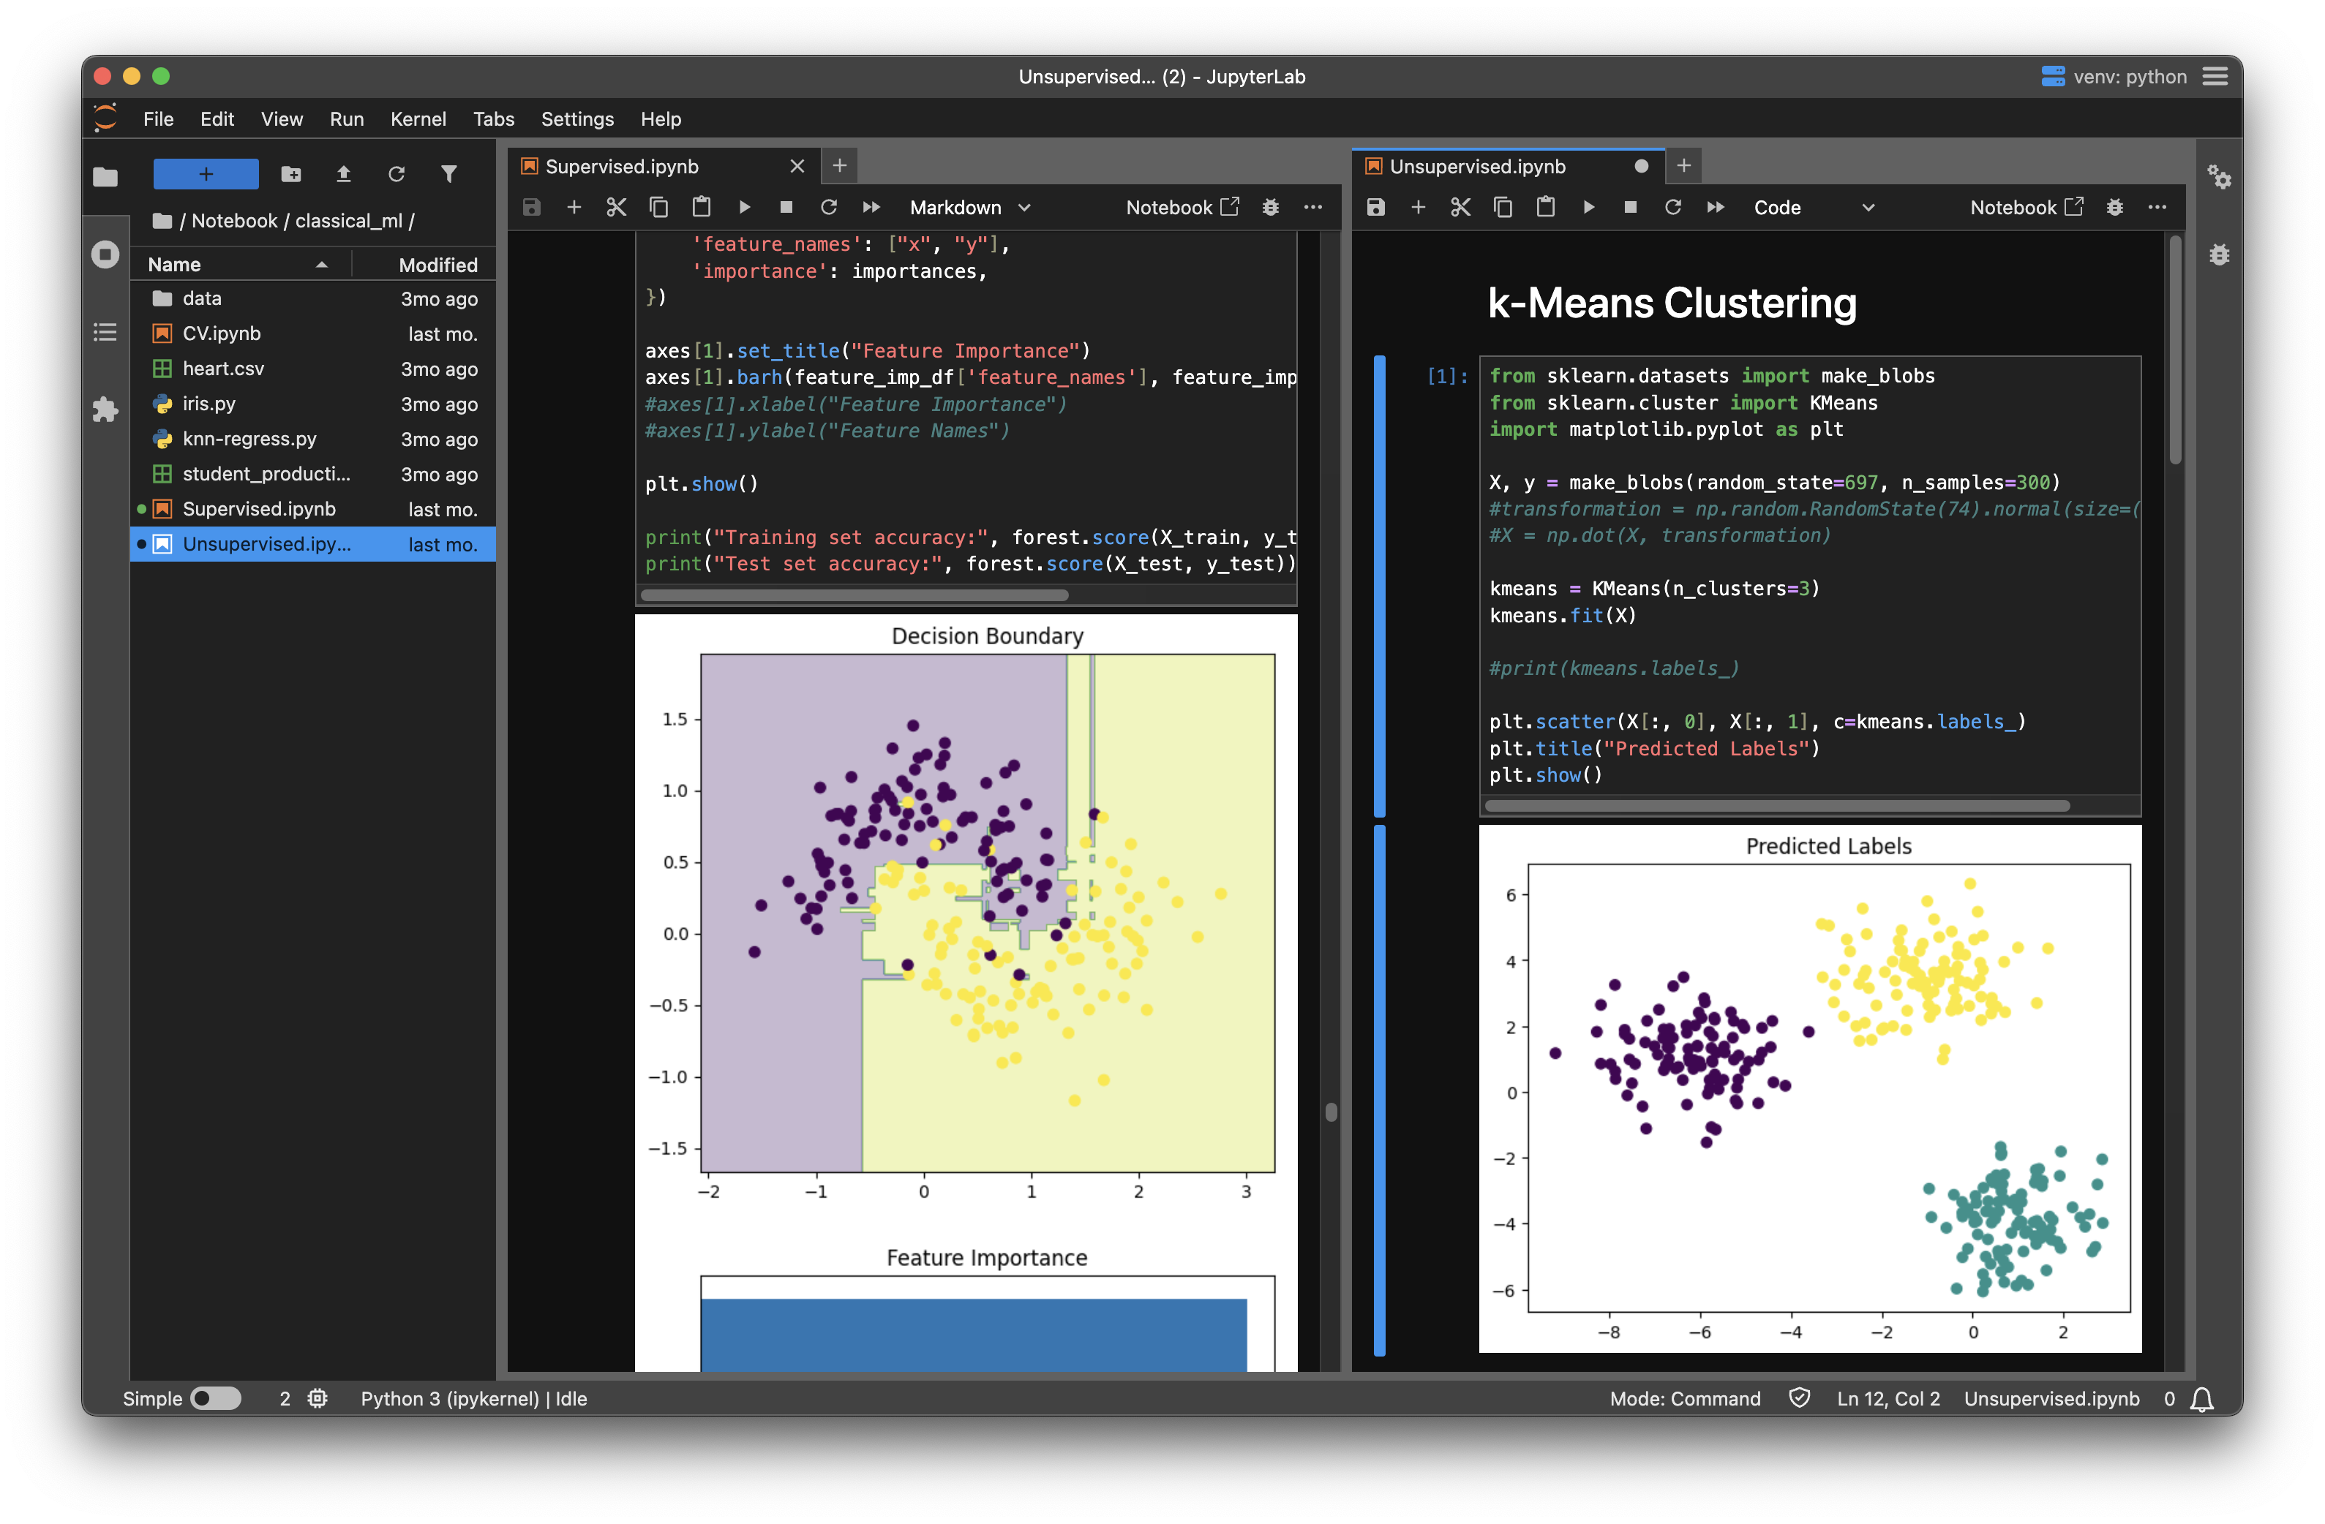This screenshot has height=1524, width=2325.
Task: Click the upload files icon
Action: click(343, 174)
